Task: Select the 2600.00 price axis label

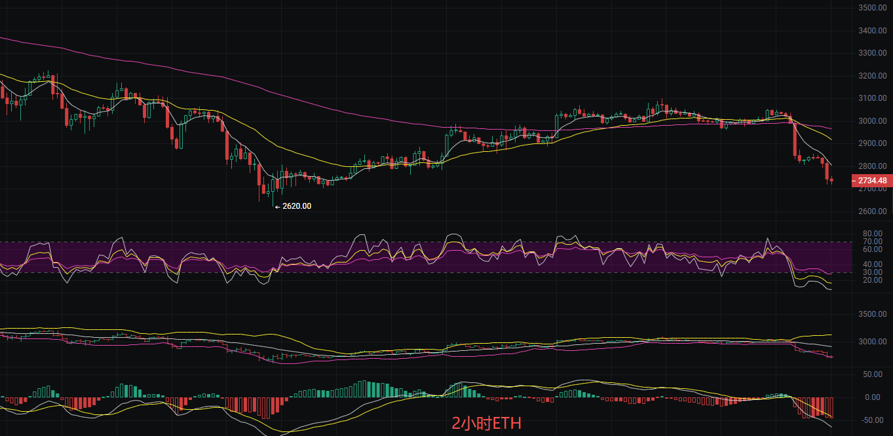Action: pyautogui.click(x=871, y=211)
